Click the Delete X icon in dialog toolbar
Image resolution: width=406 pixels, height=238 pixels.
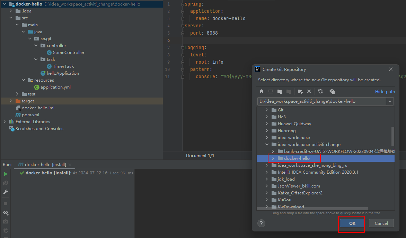coord(309,91)
